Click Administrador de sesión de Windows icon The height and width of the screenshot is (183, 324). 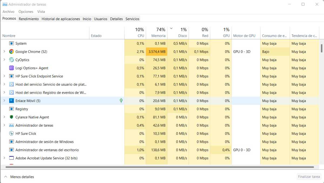click(x=11, y=142)
